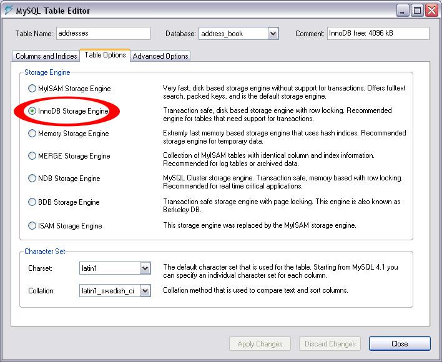Viewport: 442px width, 362px height.
Task: Click the ISAM replaced description text
Action: click(x=260, y=225)
